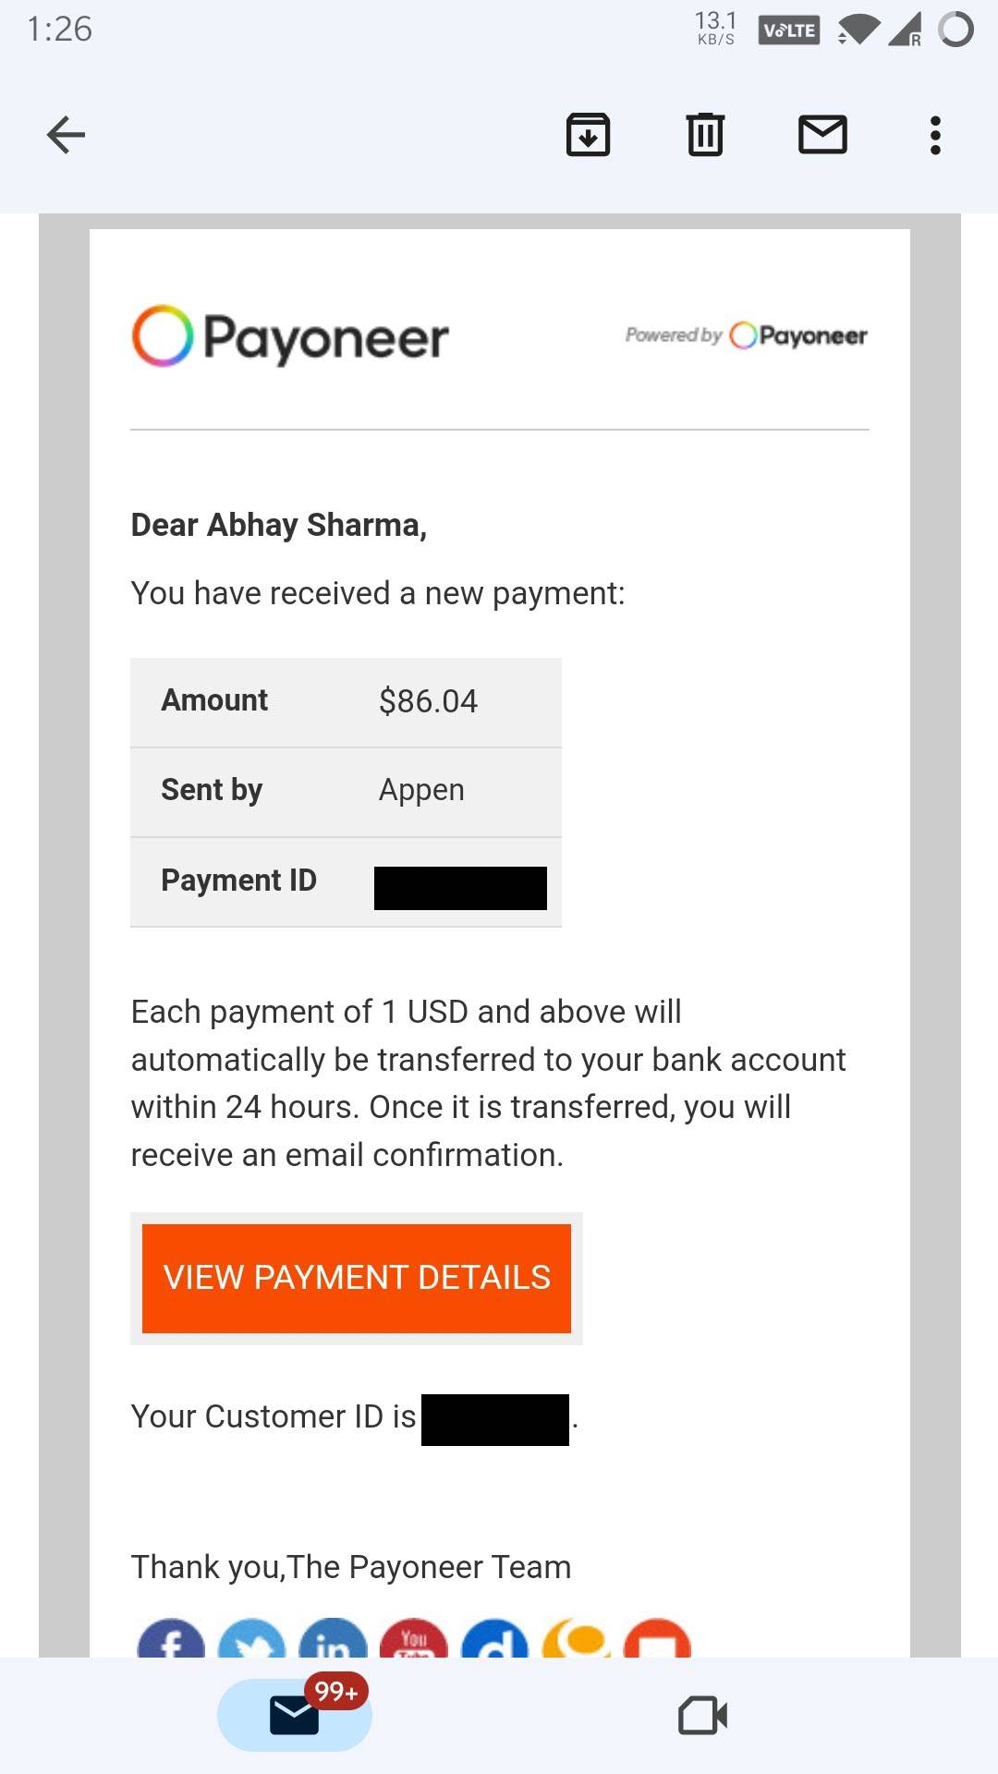Select the sender name Appen
The height and width of the screenshot is (1774, 998).
coord(420,790)
